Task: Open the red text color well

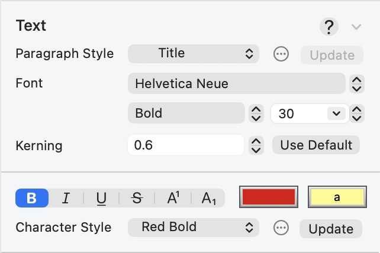Action: [269, 197]
